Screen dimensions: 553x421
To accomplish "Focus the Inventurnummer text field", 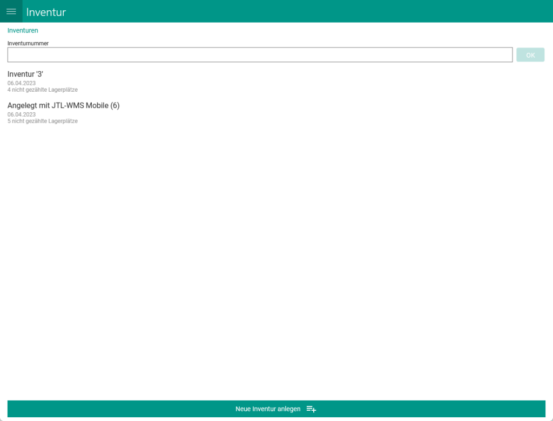I will point(259,55).
